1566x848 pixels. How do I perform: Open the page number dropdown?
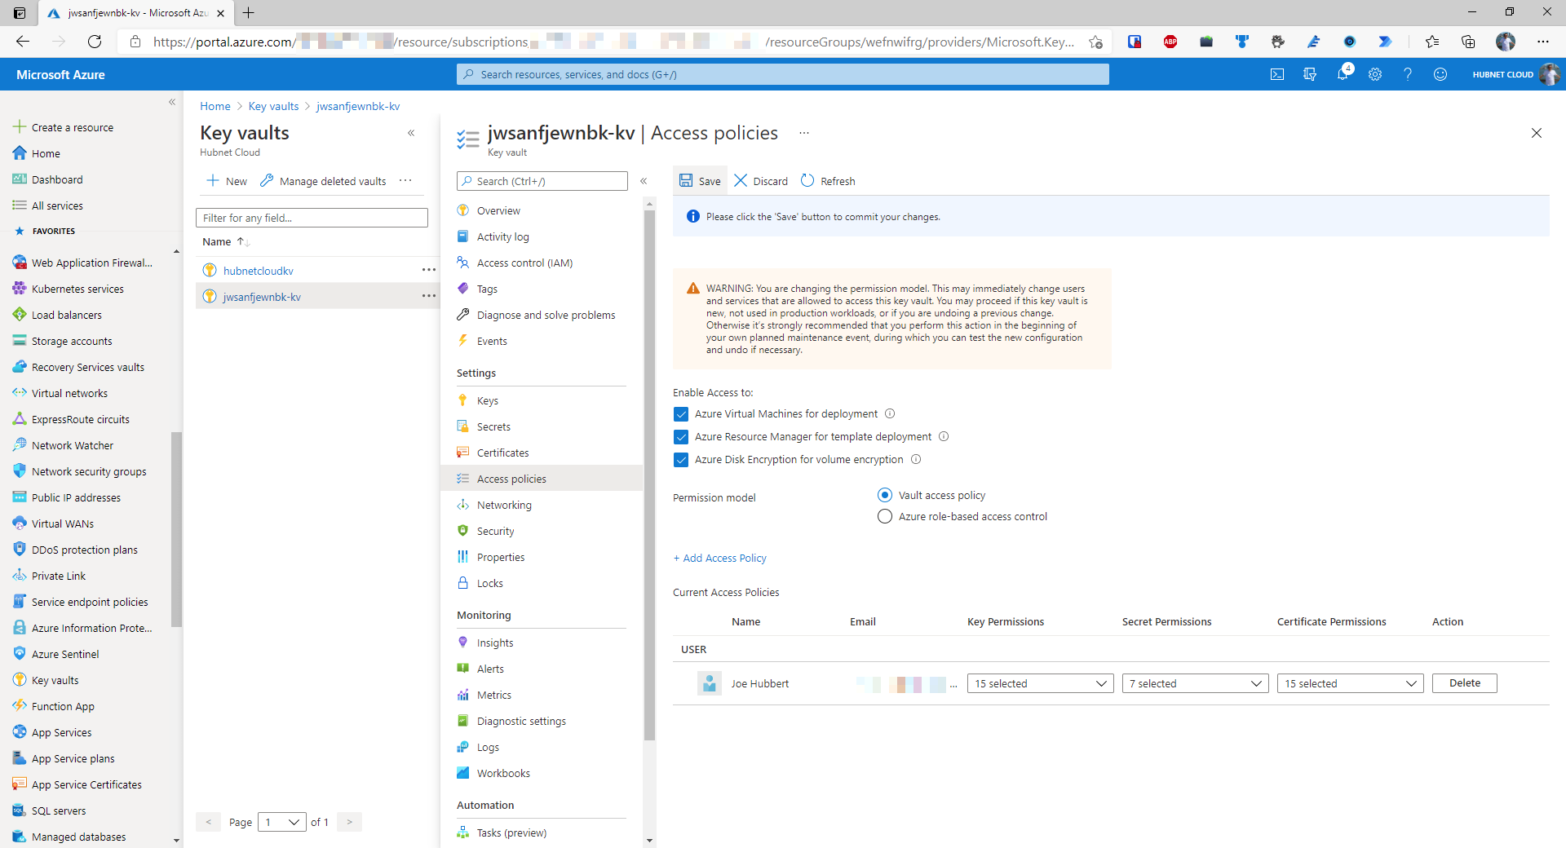pyautogui.click(x=282, y=822)
